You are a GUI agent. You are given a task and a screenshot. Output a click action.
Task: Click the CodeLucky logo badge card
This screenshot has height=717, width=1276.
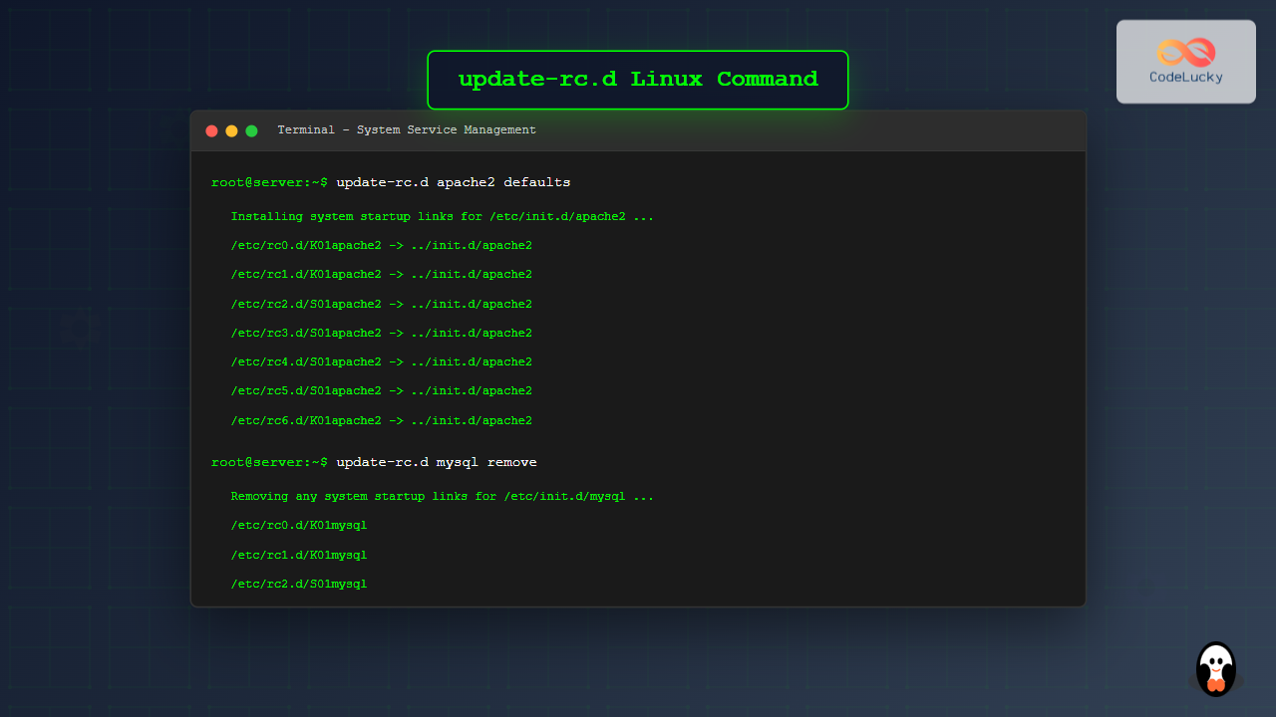1185,61
